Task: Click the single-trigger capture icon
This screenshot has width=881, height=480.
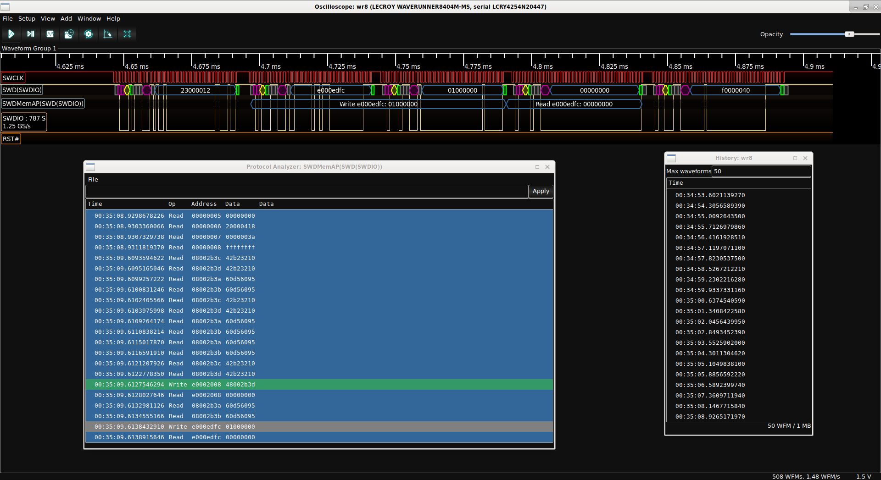Action: tap(30, 34)
